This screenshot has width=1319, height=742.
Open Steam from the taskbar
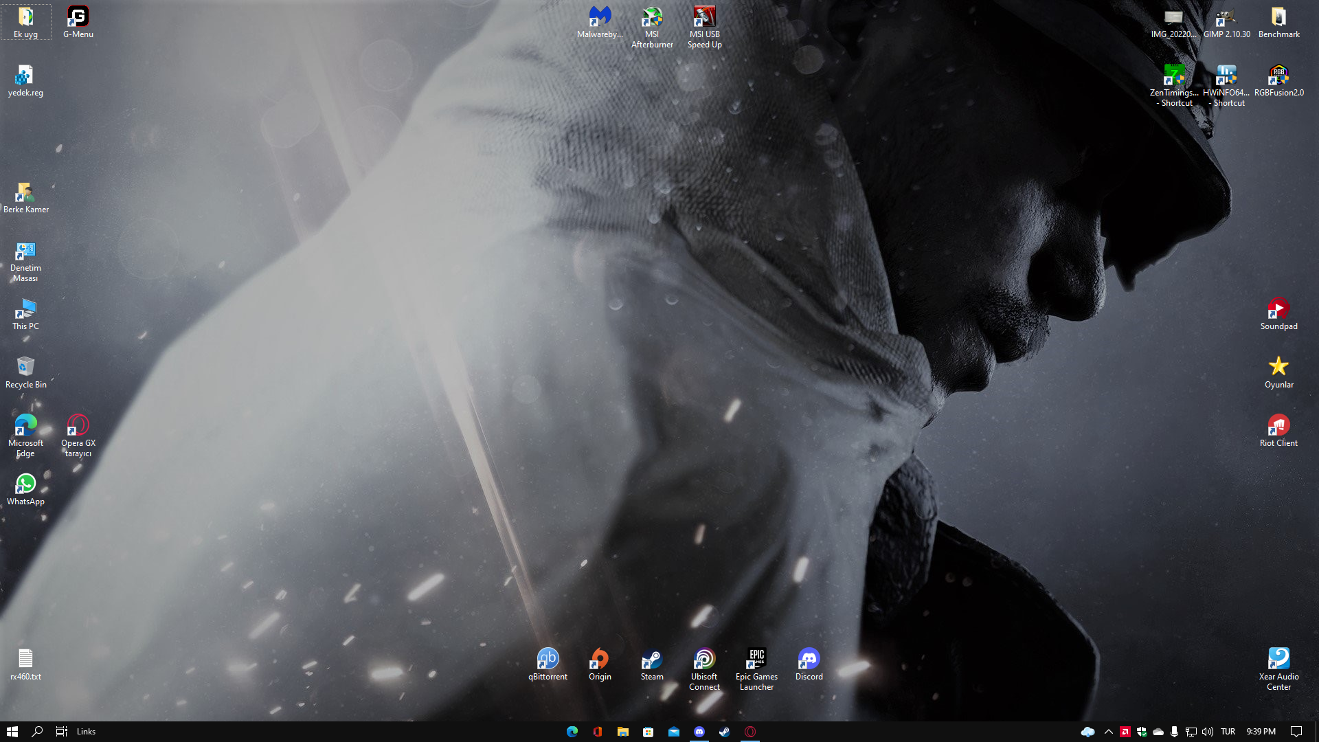click(724, 732)
